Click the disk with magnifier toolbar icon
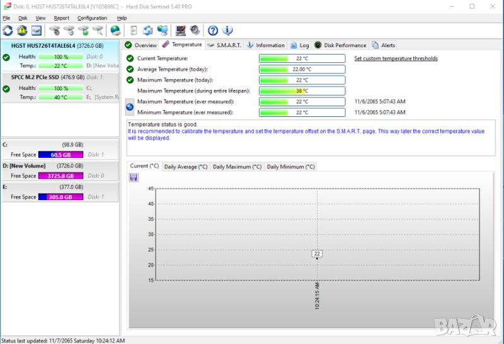Image resolution: width=504 pixels, height=344 pixels. click(x=98, y=30)
